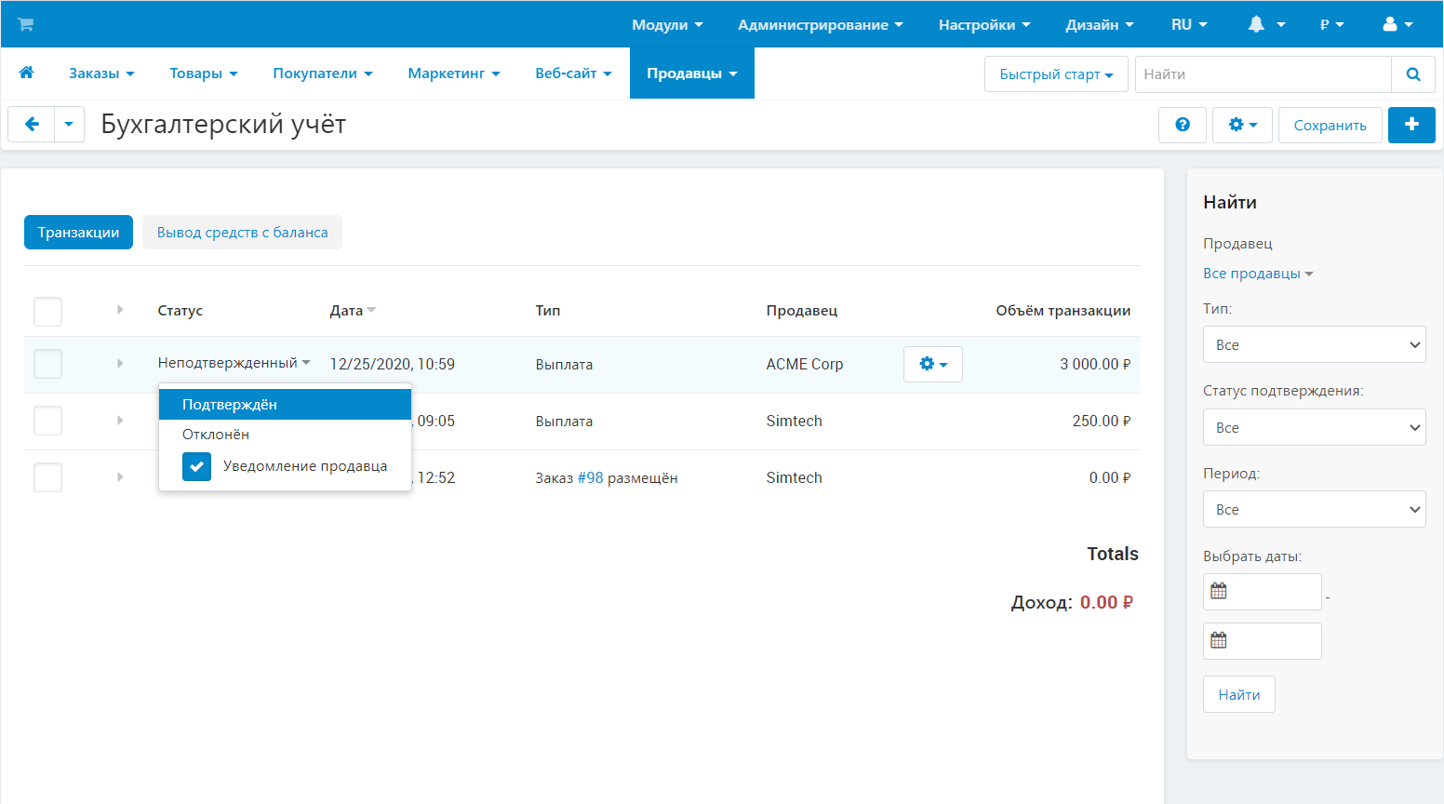Click the shopping cart storefront icon

click(x=25, y=24)
